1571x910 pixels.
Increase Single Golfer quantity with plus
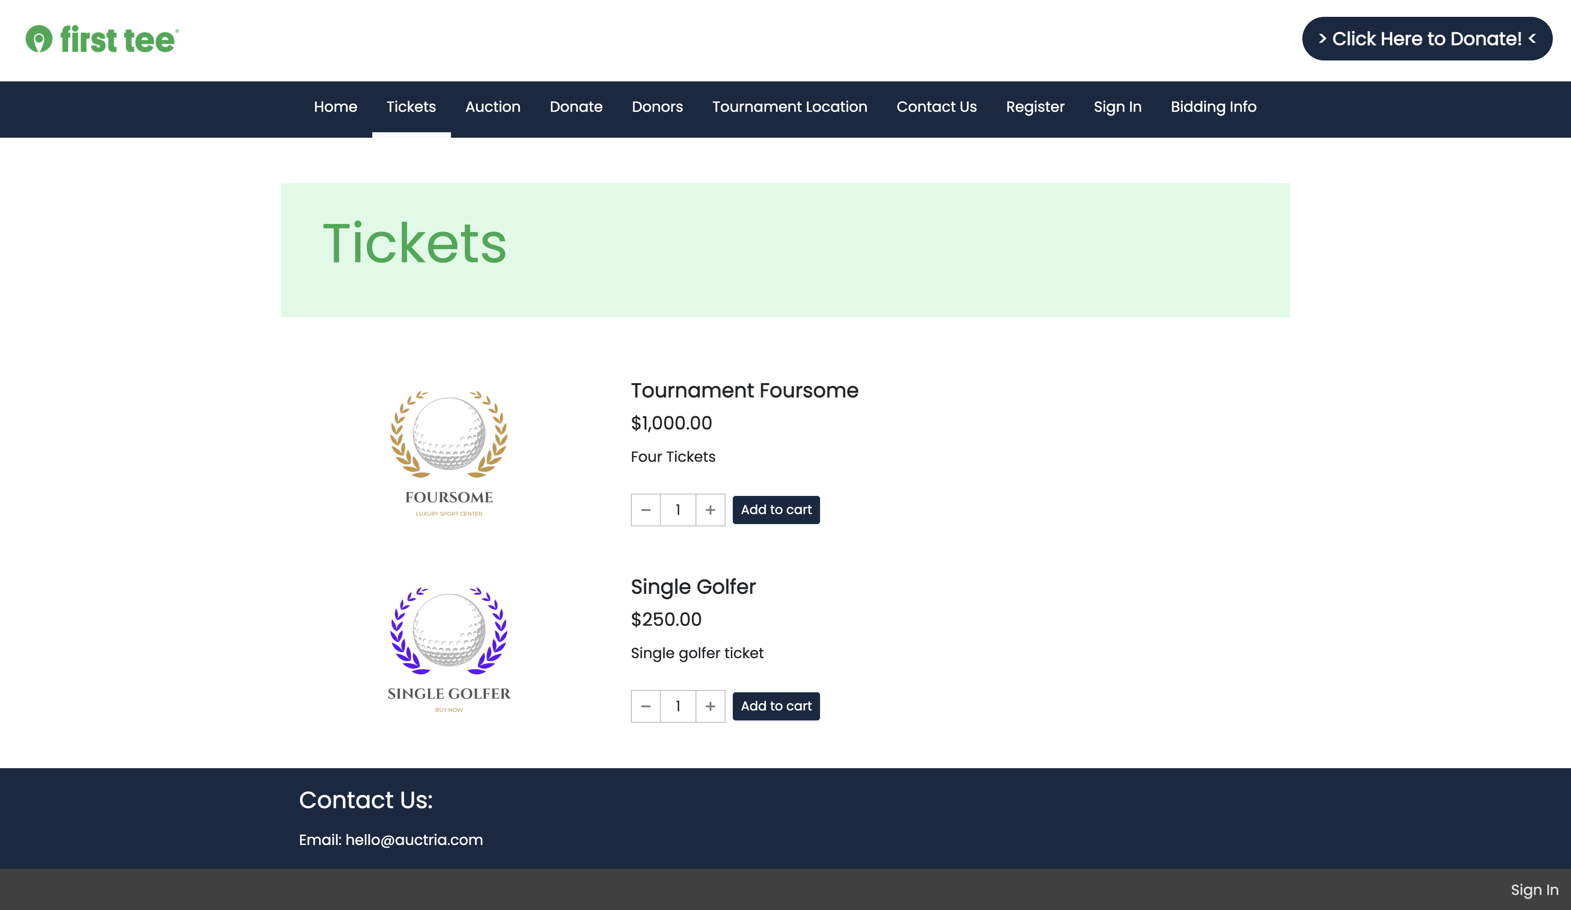[710, 706]
